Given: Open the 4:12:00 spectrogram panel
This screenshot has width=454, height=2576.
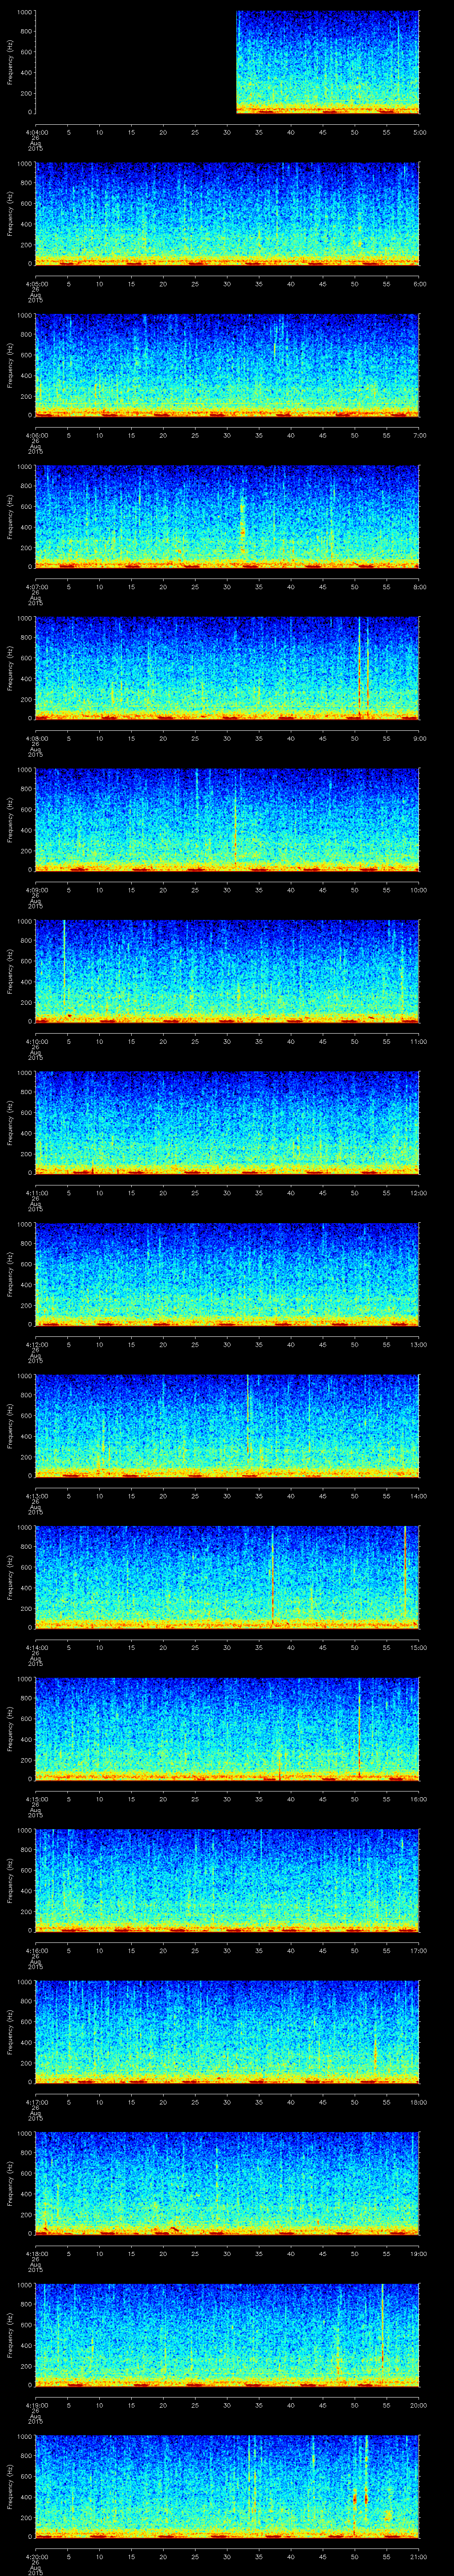Looking at the screenshot, I should pyautogui.click(x=227, y=1272).
